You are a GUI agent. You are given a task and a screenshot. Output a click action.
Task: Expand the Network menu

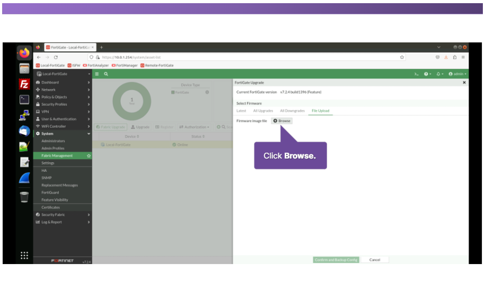[x=63, y=90]
